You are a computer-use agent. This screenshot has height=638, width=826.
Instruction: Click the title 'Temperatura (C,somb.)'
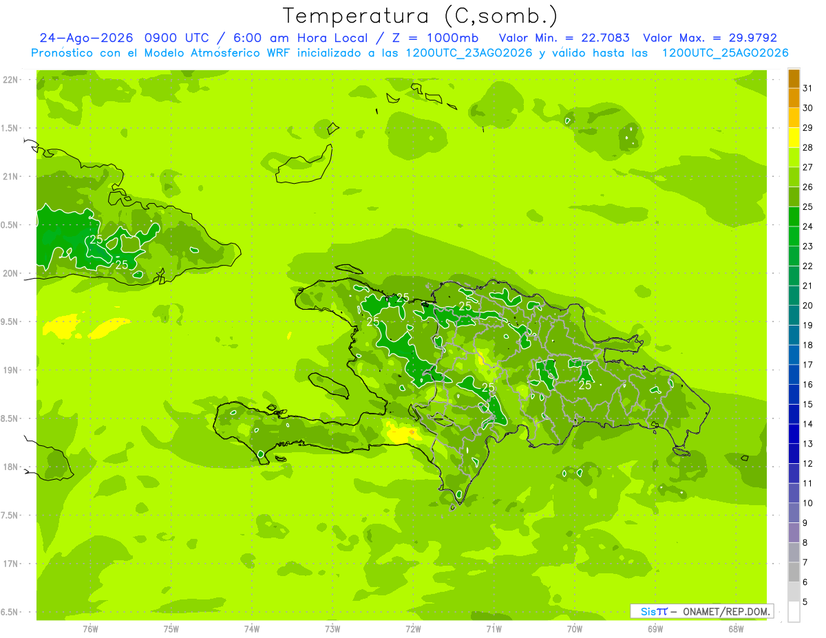pos(421,15)
